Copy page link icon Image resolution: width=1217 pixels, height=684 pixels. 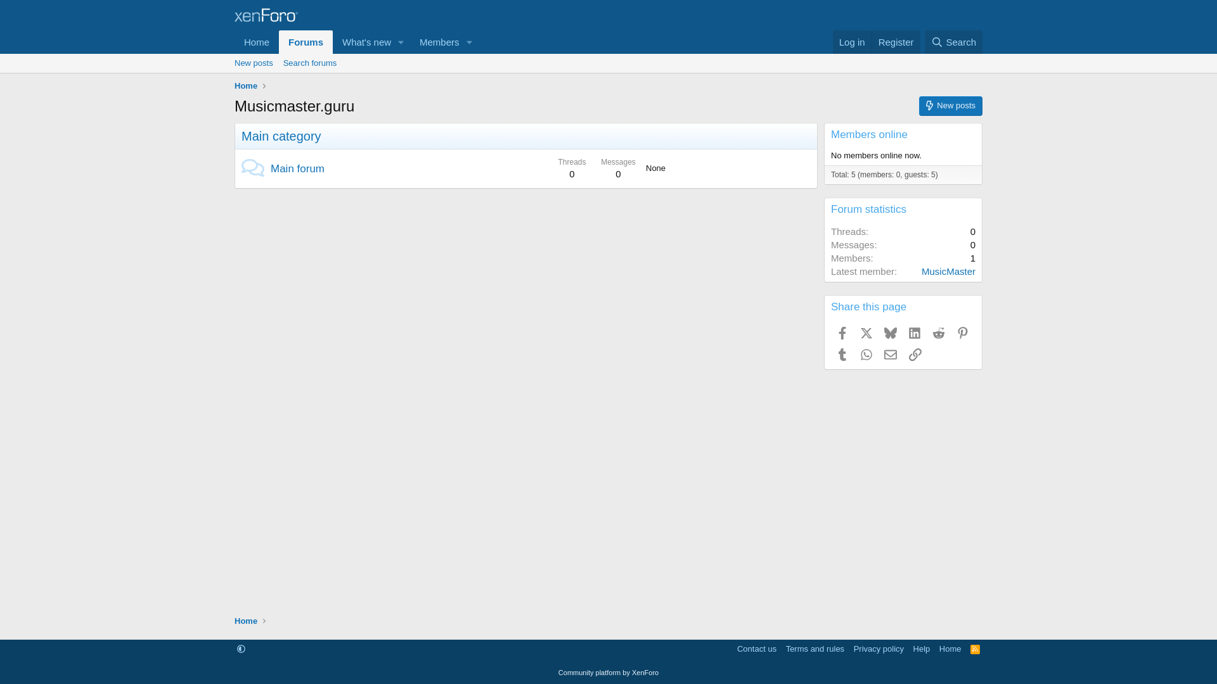tap(915, 355)
